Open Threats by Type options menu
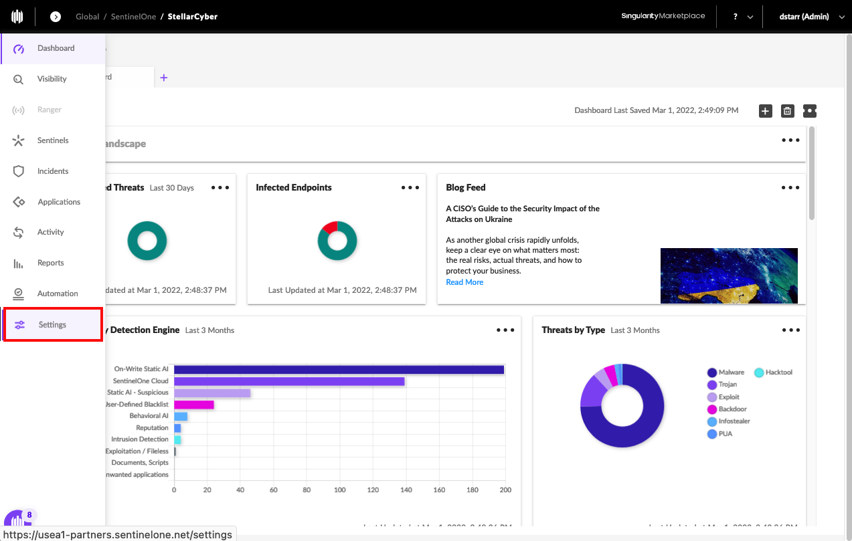 (x=790, y=330)
